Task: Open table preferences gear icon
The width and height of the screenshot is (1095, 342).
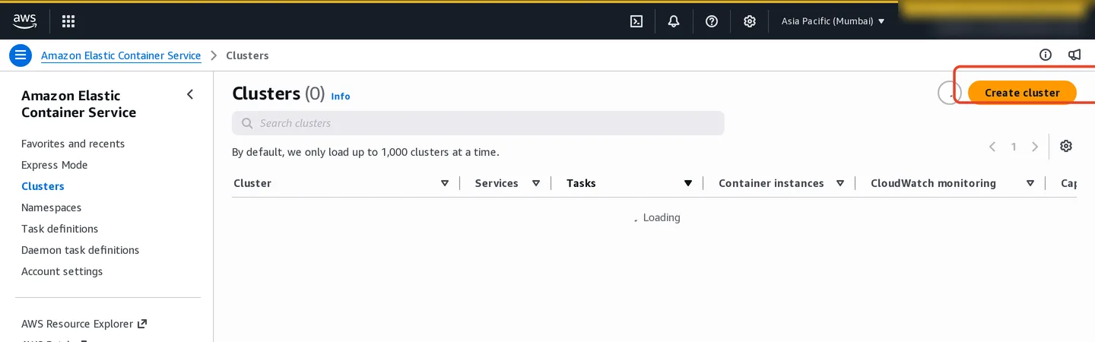Action: (x=1066, y=146)
